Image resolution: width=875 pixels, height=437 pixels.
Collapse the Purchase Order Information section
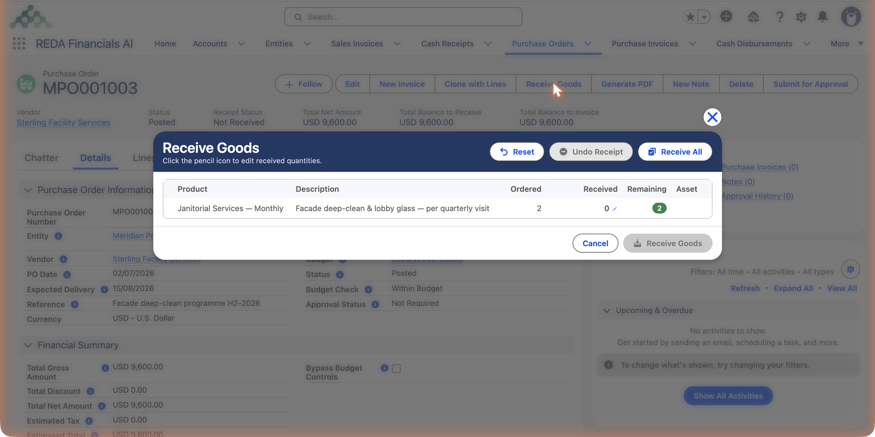(x=28, y=190)
